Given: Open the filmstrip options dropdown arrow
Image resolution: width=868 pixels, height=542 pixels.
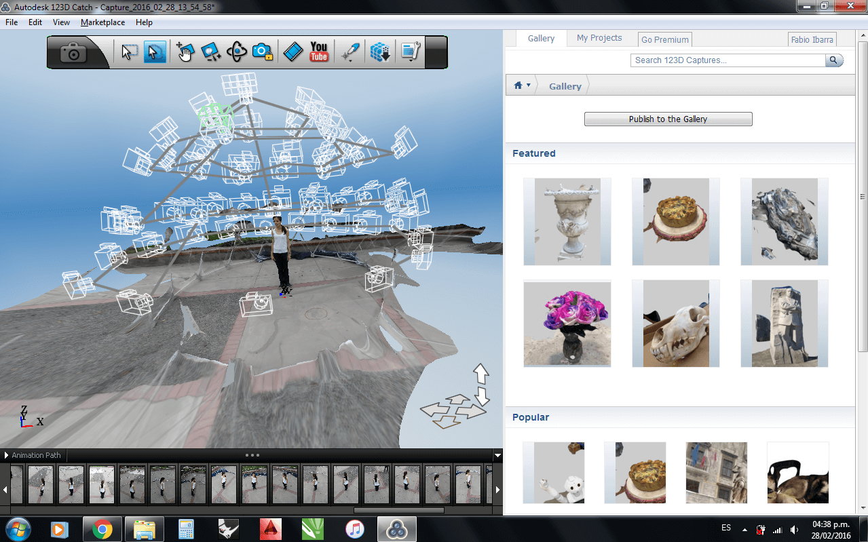Looking at the screenshot, I should point(497,455).
